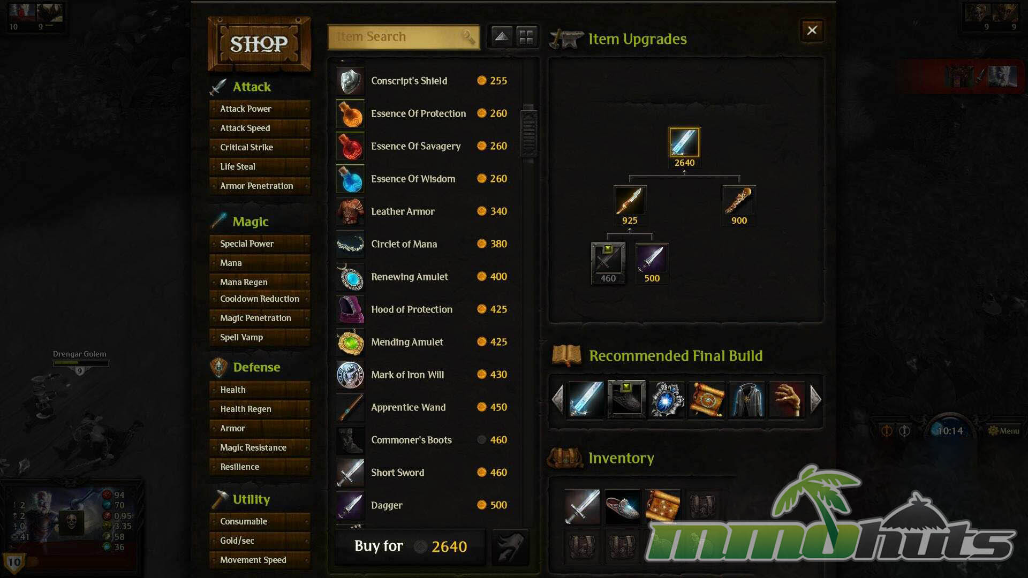Click the 500 dagger in upgrade tree
Viewport: 1028px width, 578px height.
[x=652, y=258]
